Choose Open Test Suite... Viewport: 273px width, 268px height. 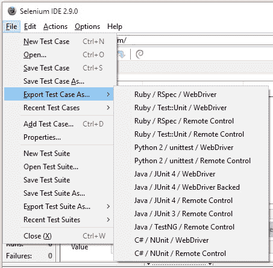pos(59,167)
